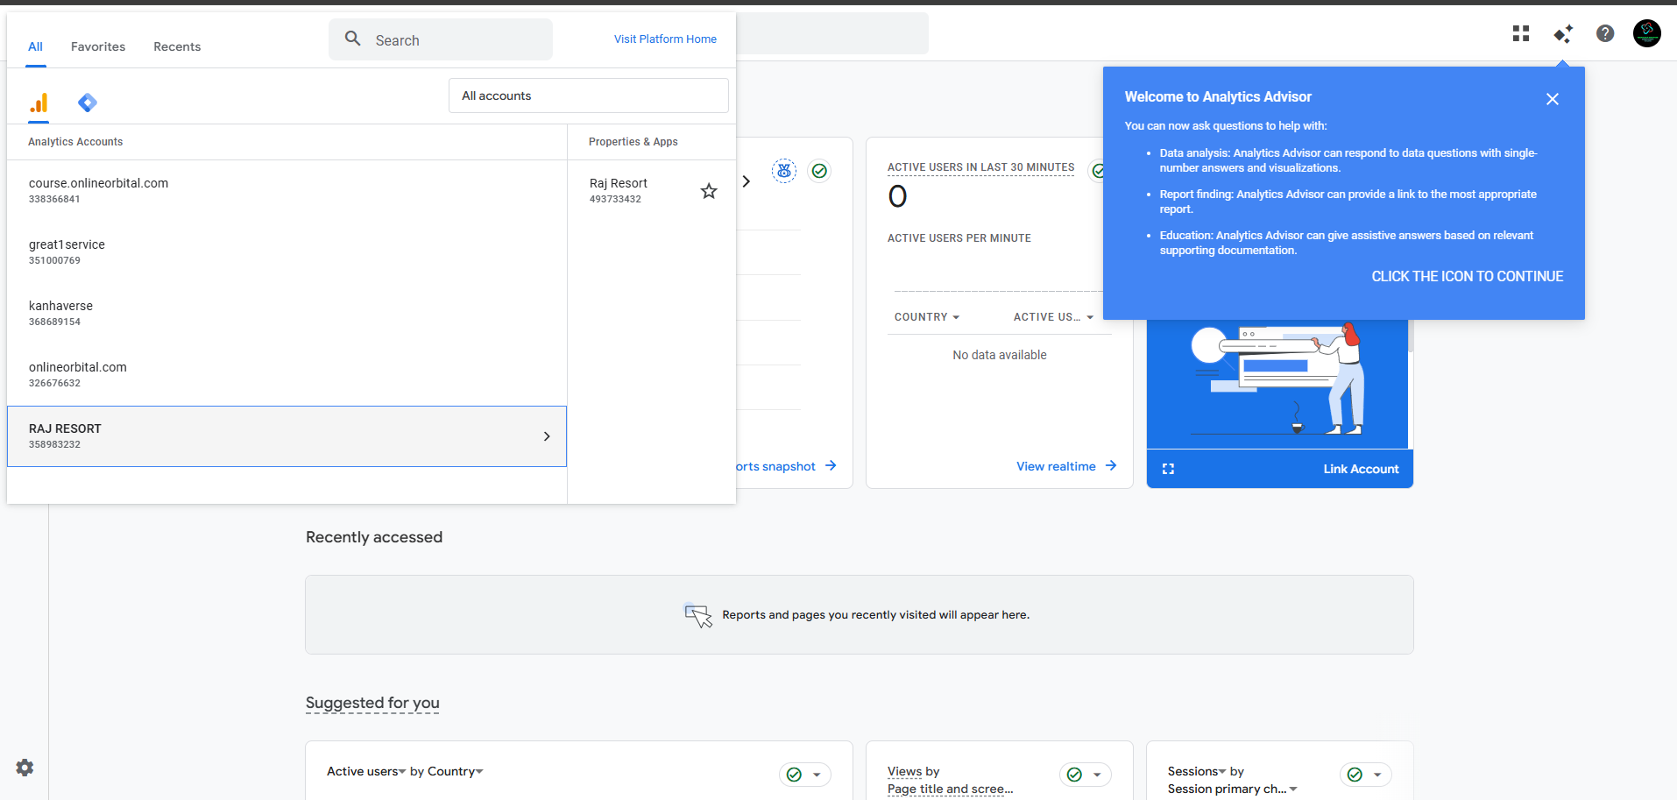Switch to the Recents tab
The height and width of the screenshot is (800, 1677).
(x=177, y=46)
